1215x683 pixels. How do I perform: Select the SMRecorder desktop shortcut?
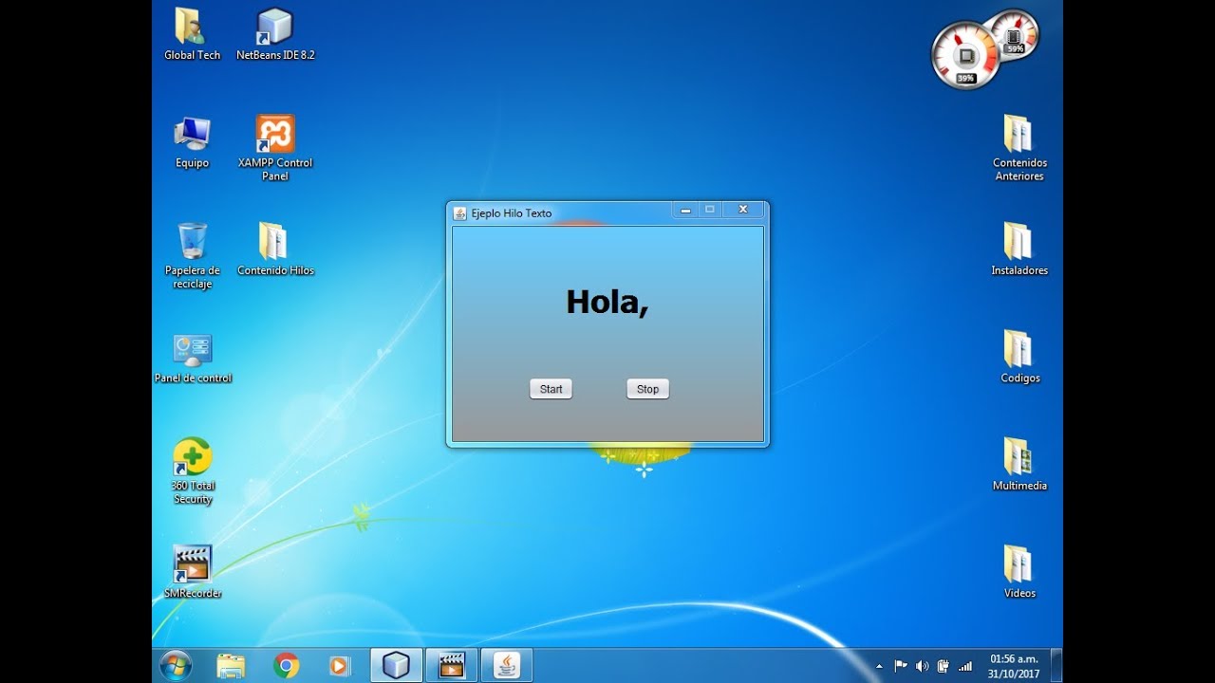click(193, 572)
